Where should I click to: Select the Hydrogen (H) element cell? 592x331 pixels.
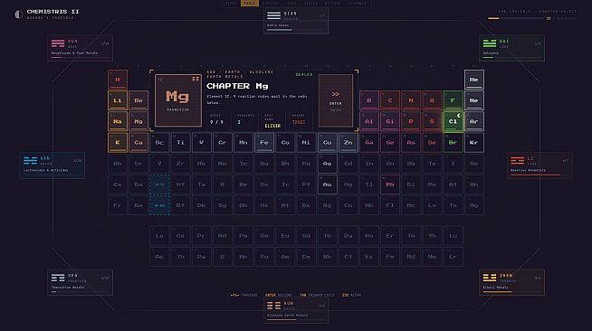pyautogui.click(x=118, y=80)
